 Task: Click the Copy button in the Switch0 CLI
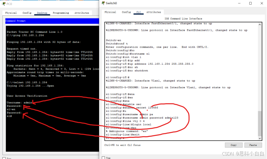click(x=234, y=145)
